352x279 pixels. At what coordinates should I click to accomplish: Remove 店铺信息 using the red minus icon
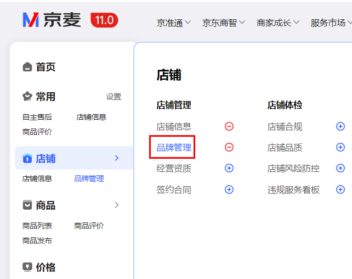(229, 126)
